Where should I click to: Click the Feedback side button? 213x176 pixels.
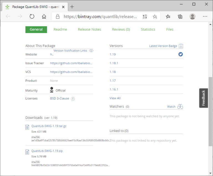click(x=203, y=98)
